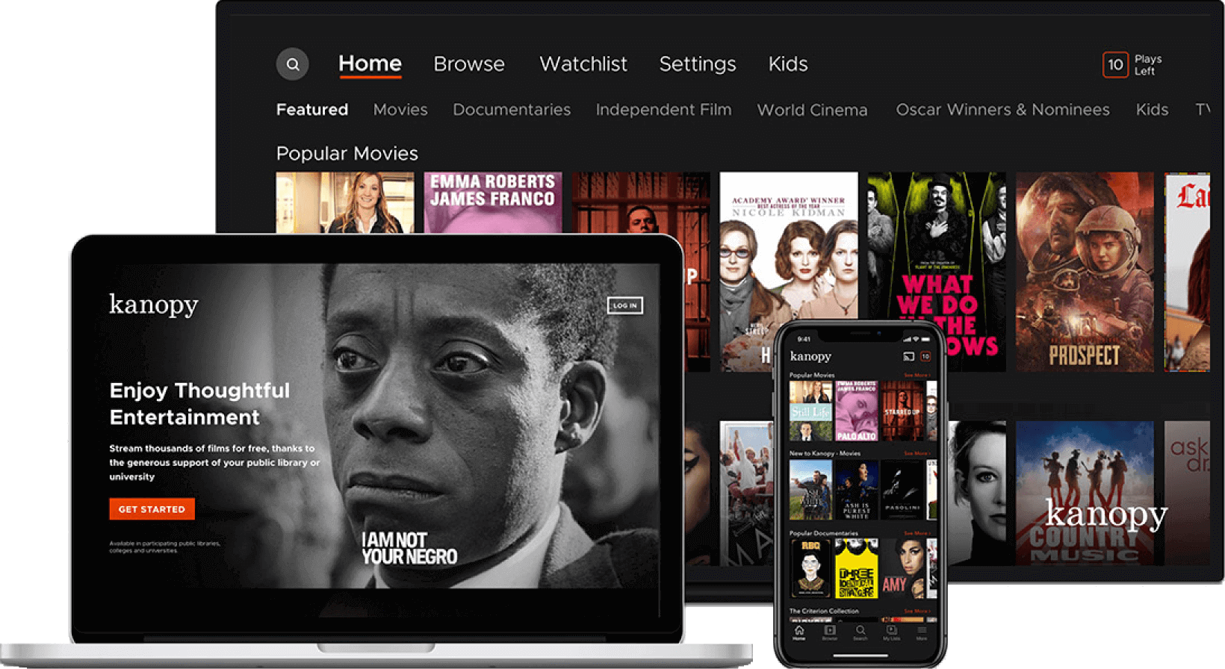Tap the battery indicator in phone status bar
The height and width of the screenshot is (669, 1225).
pos(926,339)
